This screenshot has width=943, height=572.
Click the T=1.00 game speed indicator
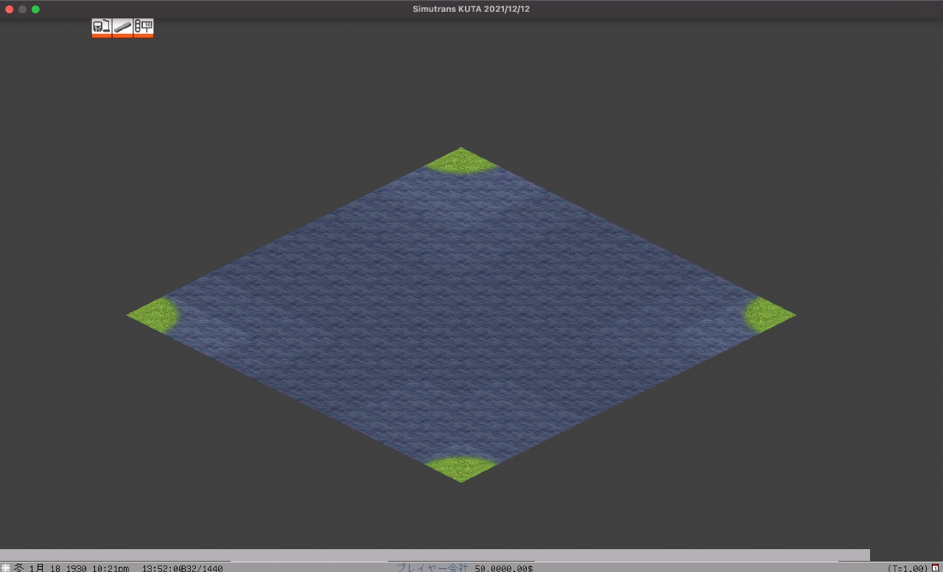907,568
